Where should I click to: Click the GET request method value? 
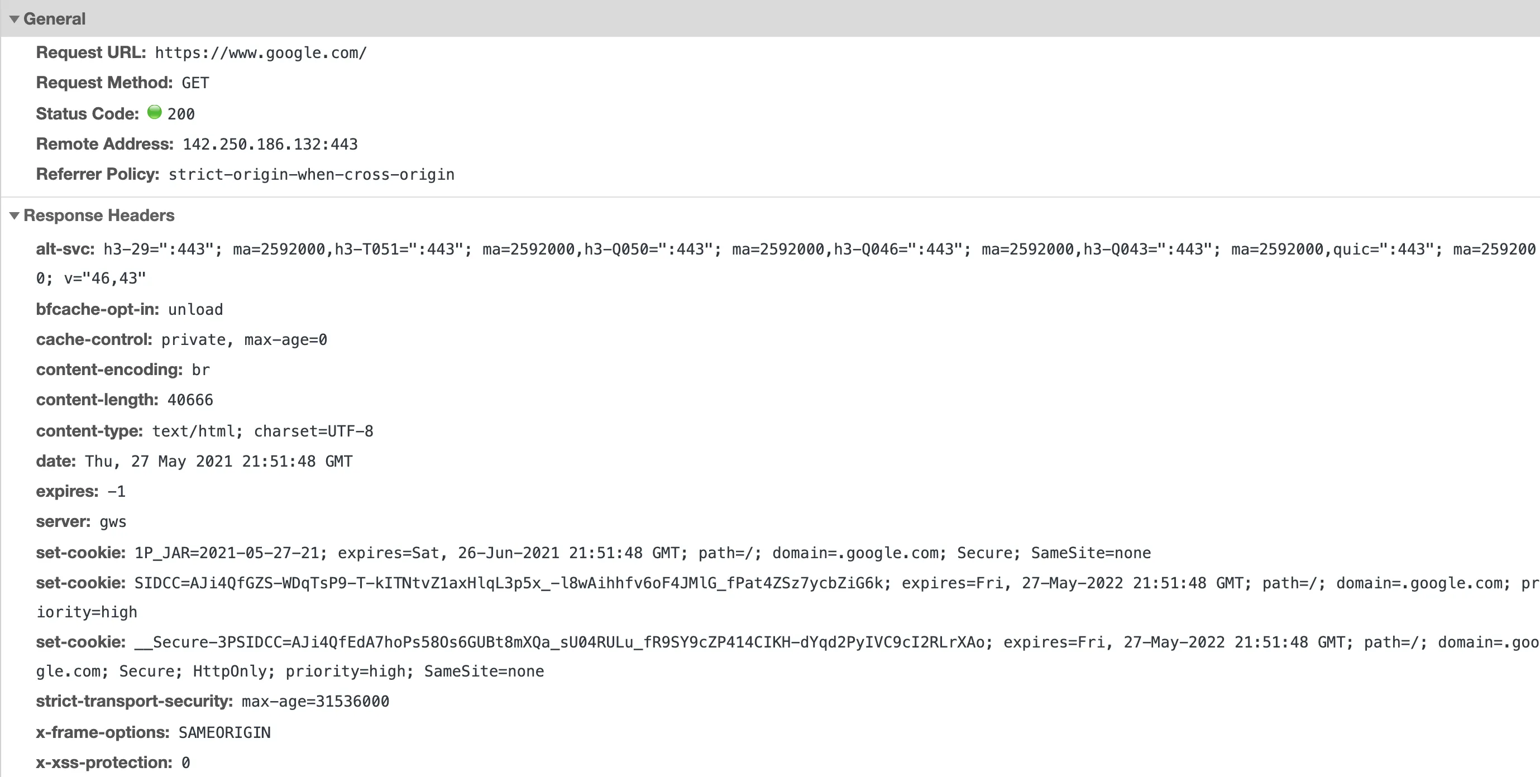tap(195, 83)
